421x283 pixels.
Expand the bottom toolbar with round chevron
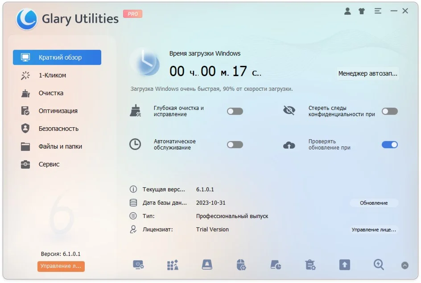pos(404,265)
